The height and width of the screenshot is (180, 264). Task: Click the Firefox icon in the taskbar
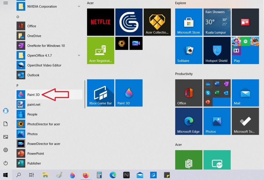coord(86,175)
